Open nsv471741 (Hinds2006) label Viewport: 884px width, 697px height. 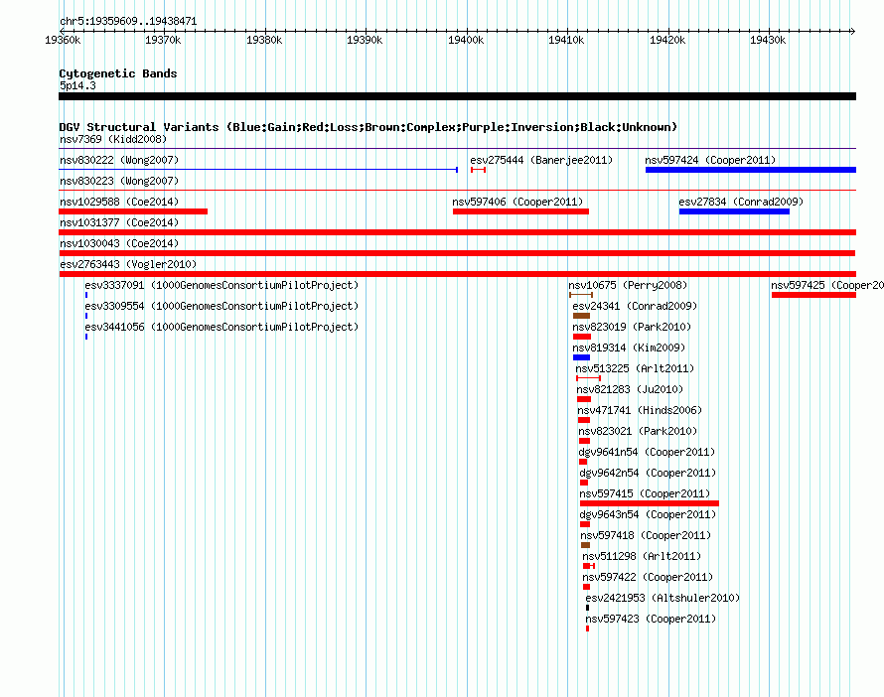pos(640,410)
